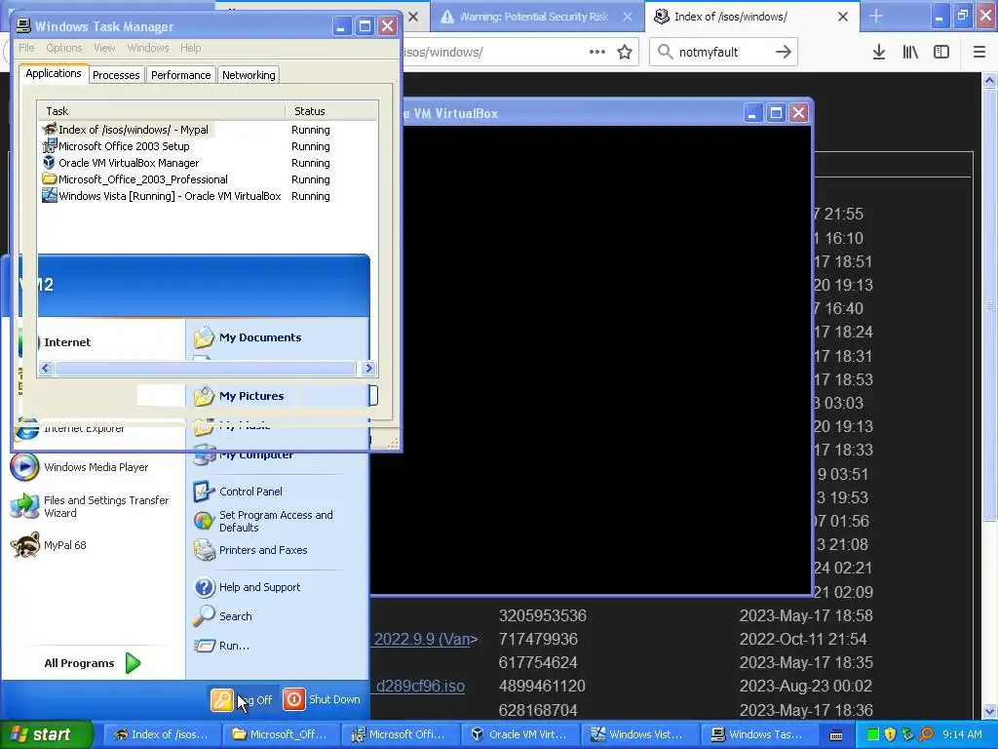This screenshot has width=998, height=749.
Task: Click task list scroll left arrow
Action: (x=45, y=368)
